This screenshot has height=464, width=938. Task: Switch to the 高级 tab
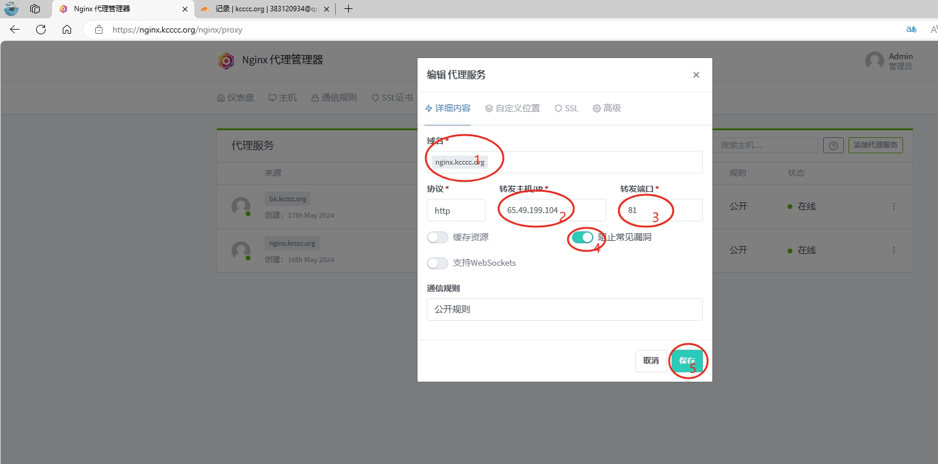tap(607, 108)
